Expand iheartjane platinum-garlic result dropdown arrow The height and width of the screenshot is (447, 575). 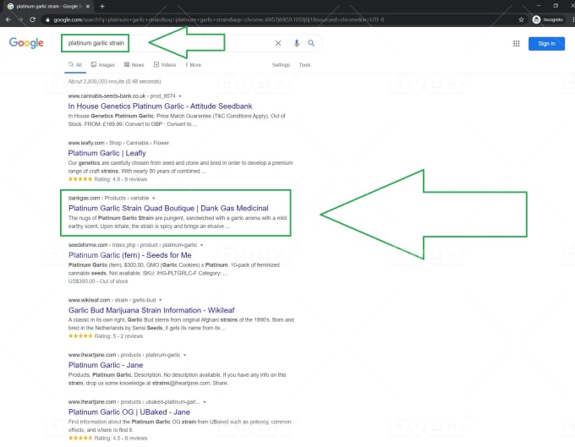click(x=185, y=355)
